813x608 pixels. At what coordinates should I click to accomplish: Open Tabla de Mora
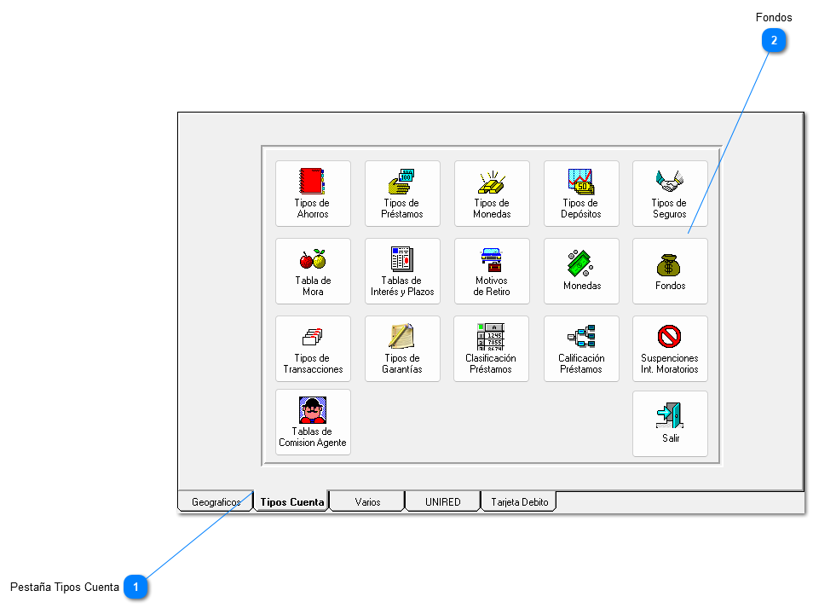[313, 270]
